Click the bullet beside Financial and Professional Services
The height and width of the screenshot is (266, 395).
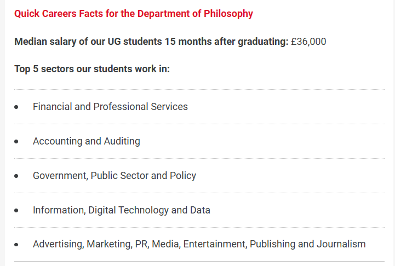[x=16, y=107]
